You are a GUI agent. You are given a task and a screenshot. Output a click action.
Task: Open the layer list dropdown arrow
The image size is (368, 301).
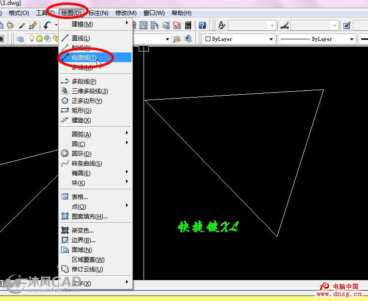pyautogui.click(x=167, y=39)
